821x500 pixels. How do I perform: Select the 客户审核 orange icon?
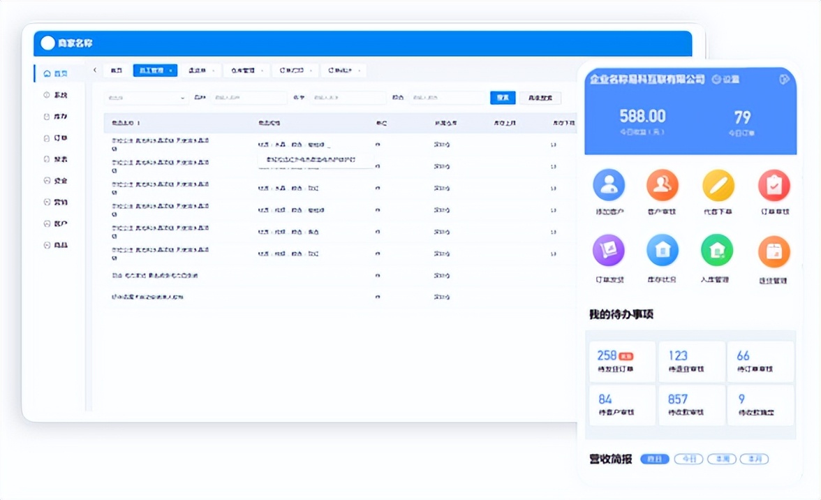pyautogui.click(x=662, y=184)
